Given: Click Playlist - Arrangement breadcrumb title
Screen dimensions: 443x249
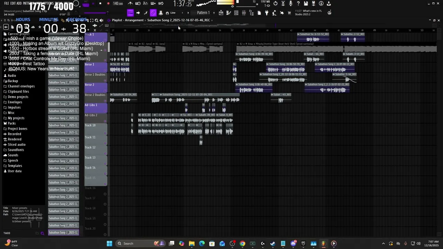Looking at the screenshot, I should 128,20.
